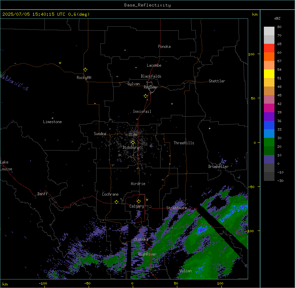The width and height of the screenshot is (295, 288).
Task: Click the Drumheller label
Action: click(218, 167)
